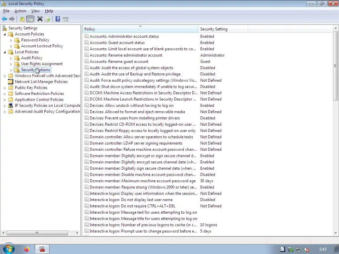Expand the User Rights Assignment node arrow
This screenshot has height=254, width=339.
click(11, 64)
